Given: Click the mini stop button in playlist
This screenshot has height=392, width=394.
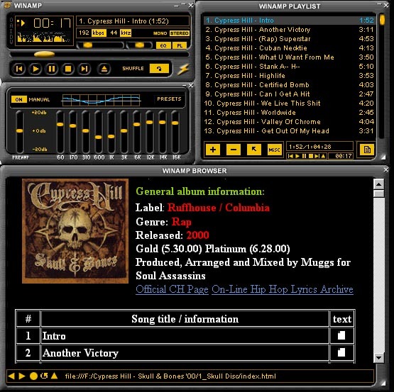Looking at the screenshot, I should click(x=310, y=156).
